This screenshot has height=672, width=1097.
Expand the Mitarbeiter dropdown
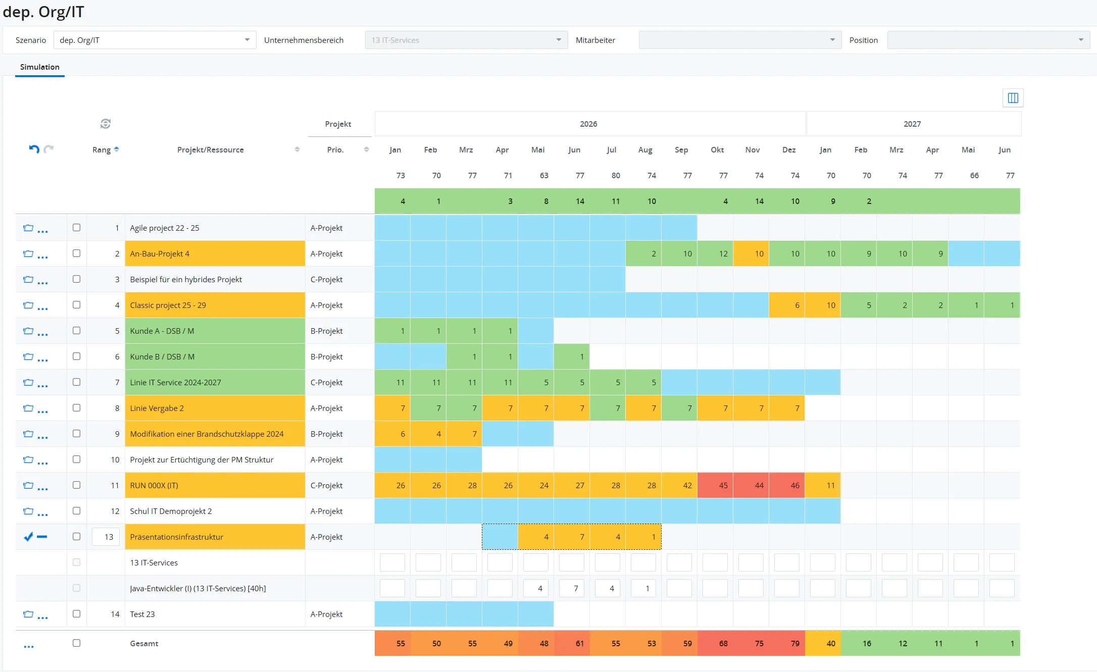(x=739, y=40)
